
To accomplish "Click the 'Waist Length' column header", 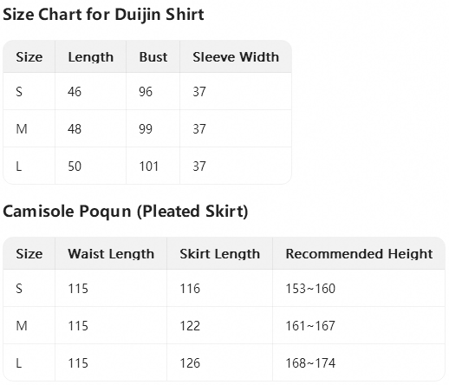I will [x=111, y=254].
